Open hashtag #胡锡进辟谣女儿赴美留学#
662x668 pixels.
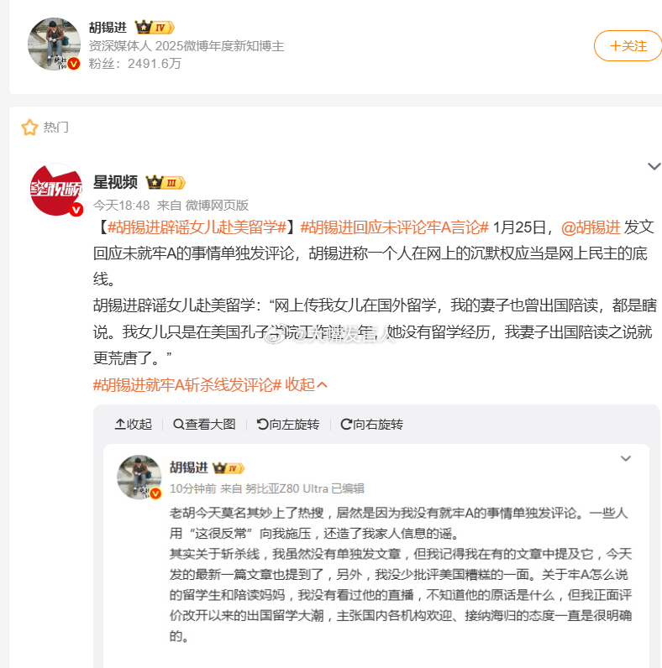197,227
